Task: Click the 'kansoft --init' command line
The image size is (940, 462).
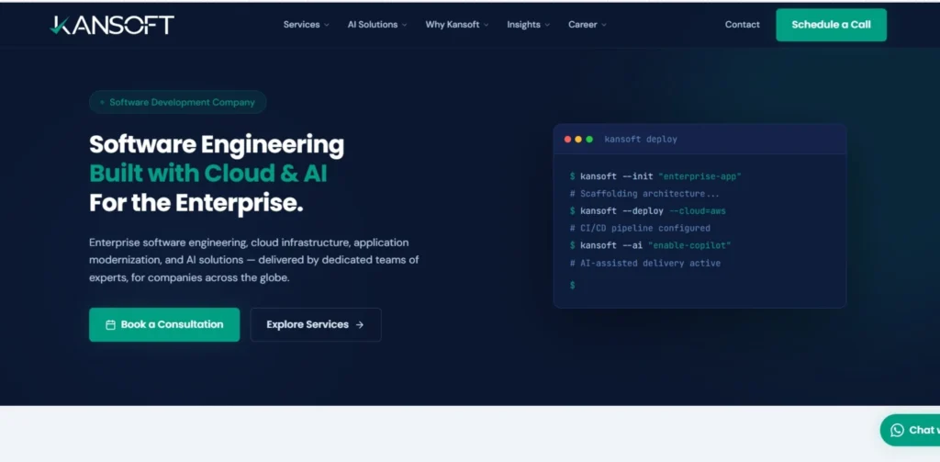Action: (x=655, y=176)
